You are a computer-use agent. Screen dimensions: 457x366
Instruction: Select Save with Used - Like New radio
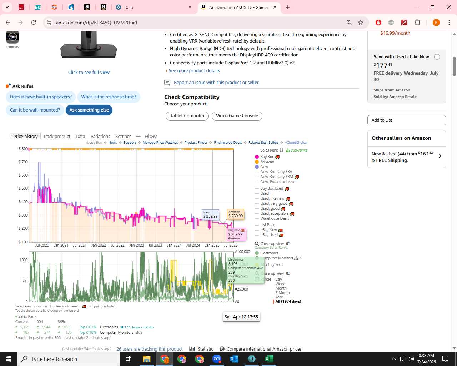(437, 57)
